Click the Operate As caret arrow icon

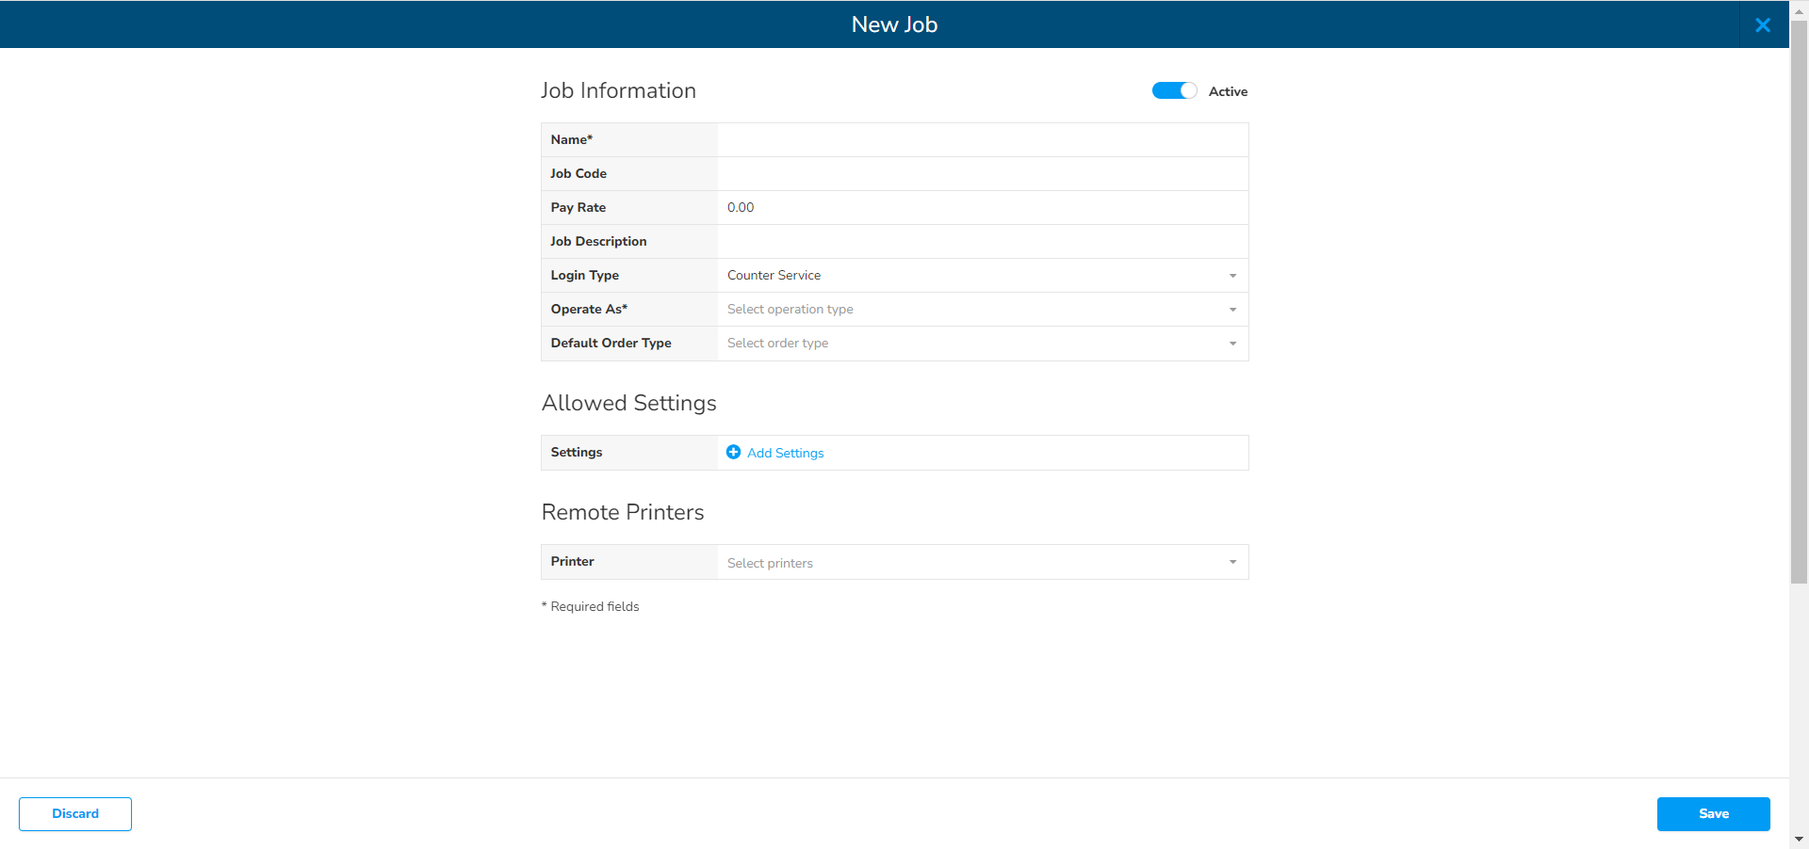(x=1232, y=310)
